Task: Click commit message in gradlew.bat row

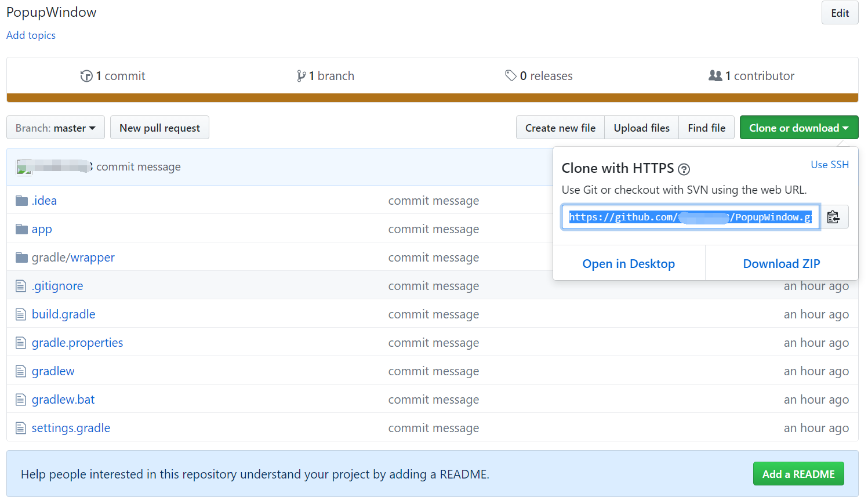Action: pos(434,400)
